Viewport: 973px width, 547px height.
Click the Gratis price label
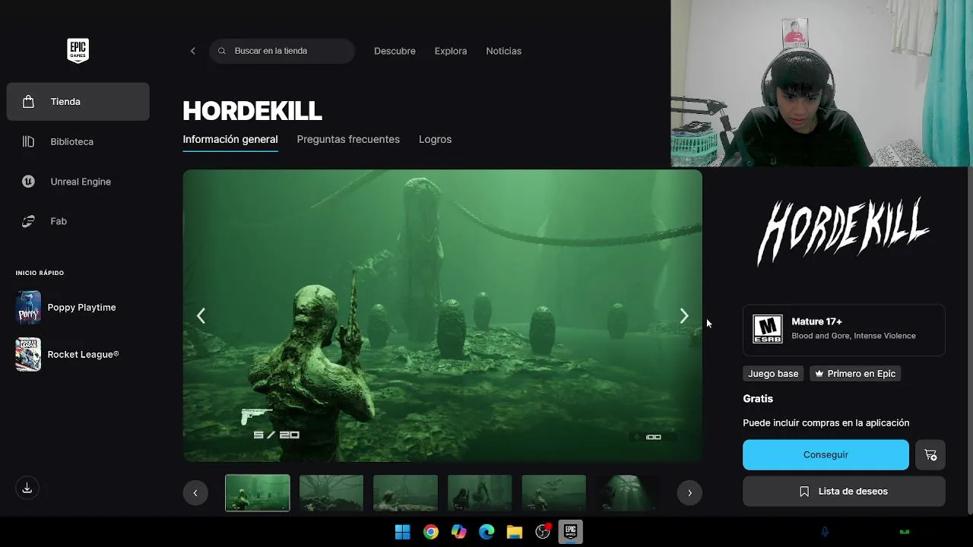(758, 399)
